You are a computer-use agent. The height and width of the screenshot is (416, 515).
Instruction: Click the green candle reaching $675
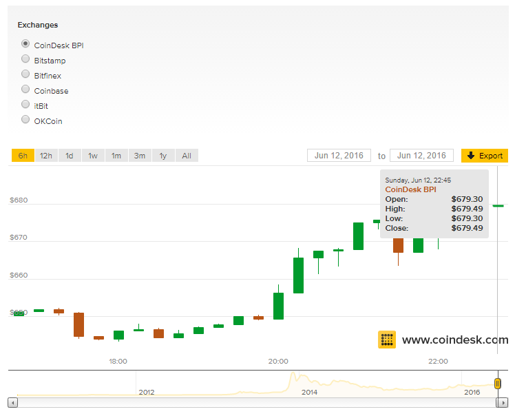pyautogui.click(x=358, y=236)
